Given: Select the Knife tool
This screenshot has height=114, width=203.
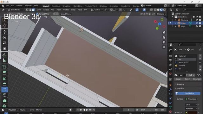Looking at the screenshot, I should point(4,95).
